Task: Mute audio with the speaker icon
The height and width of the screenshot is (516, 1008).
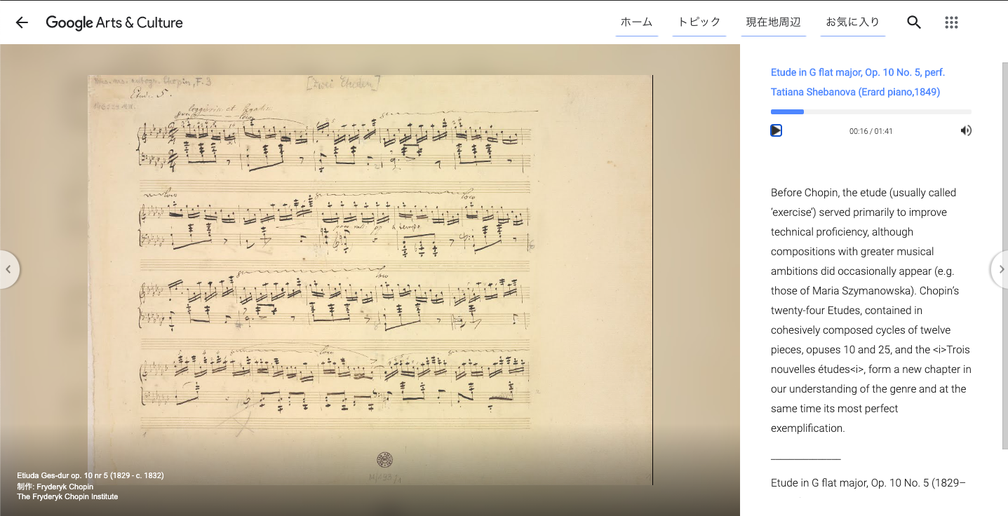Action: pos(966,130)
